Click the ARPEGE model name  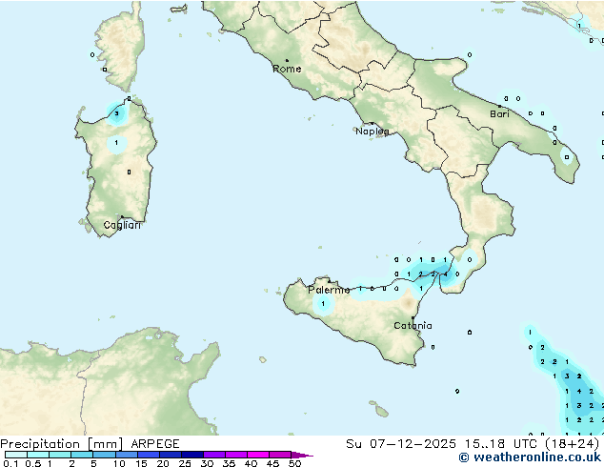coord(155,444)
